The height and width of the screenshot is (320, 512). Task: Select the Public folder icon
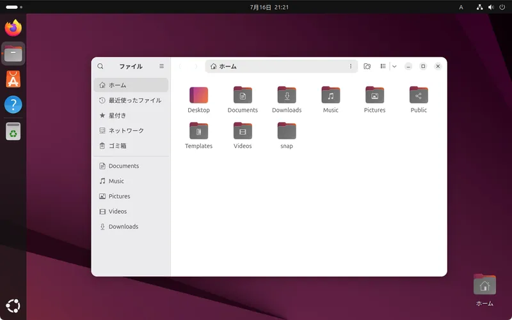419,95
